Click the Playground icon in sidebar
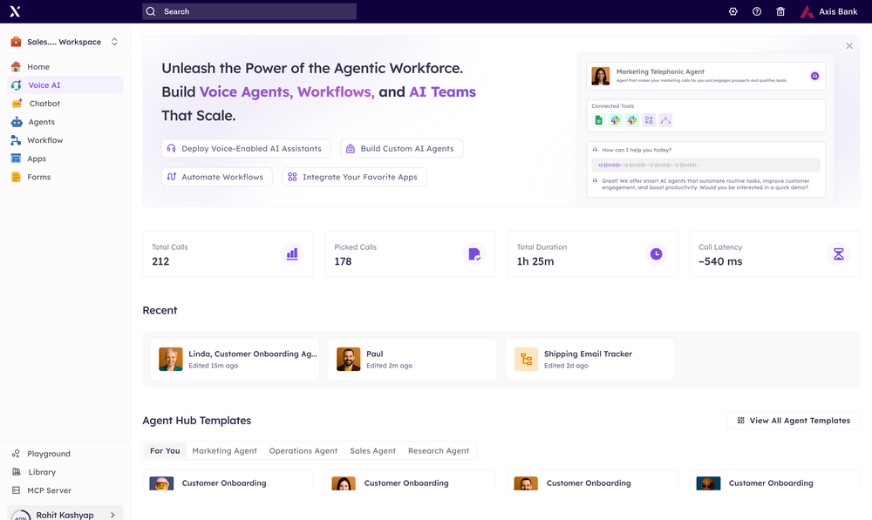The image size is (872, 520). (16, 453)
